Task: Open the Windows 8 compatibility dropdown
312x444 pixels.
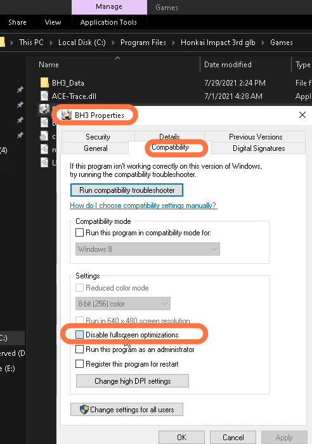Action: click(148, 249)
